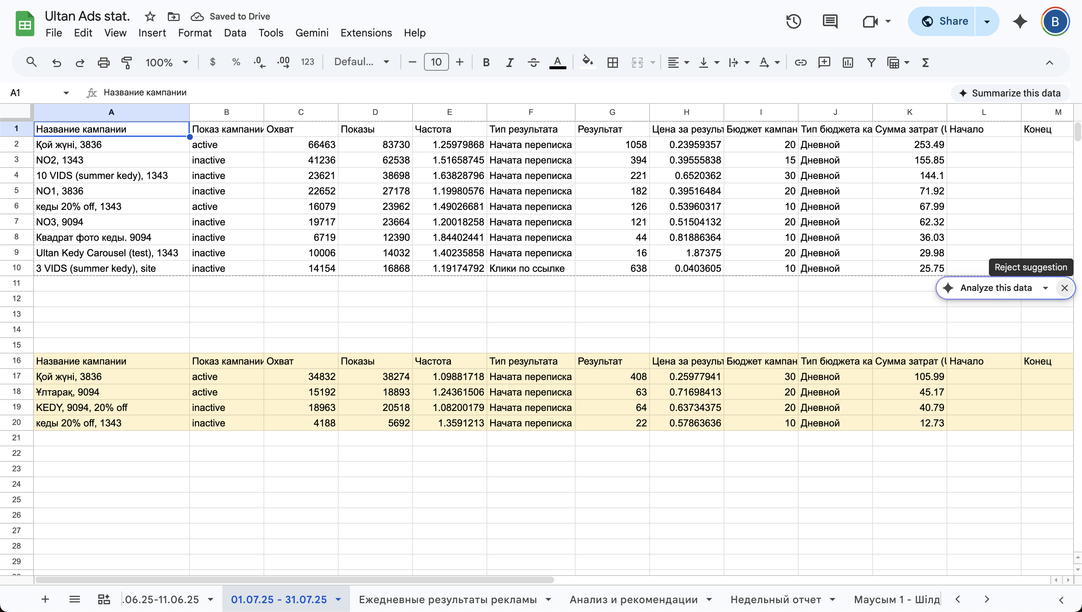
Task: Click Summarize this data button
Action: click(1010, 93)
